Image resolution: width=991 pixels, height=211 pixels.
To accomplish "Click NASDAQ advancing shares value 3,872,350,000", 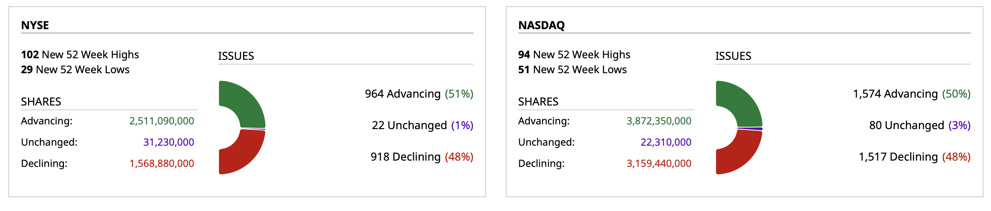I will 659,121.
